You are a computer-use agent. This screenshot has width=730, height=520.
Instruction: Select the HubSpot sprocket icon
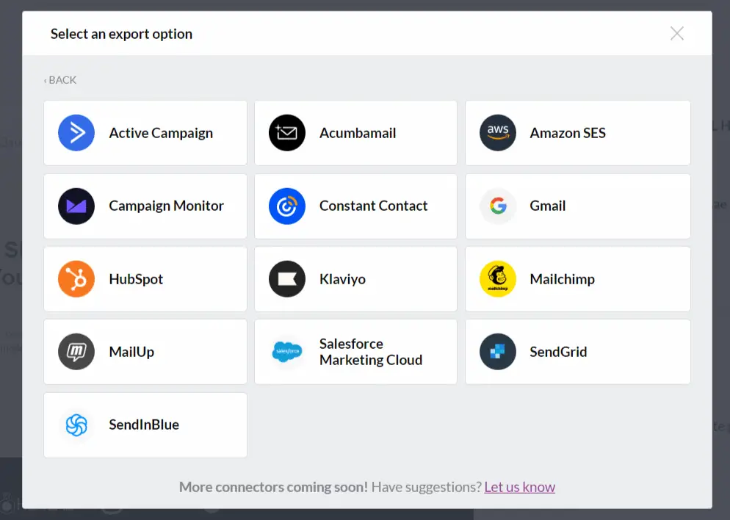[76, 279]
